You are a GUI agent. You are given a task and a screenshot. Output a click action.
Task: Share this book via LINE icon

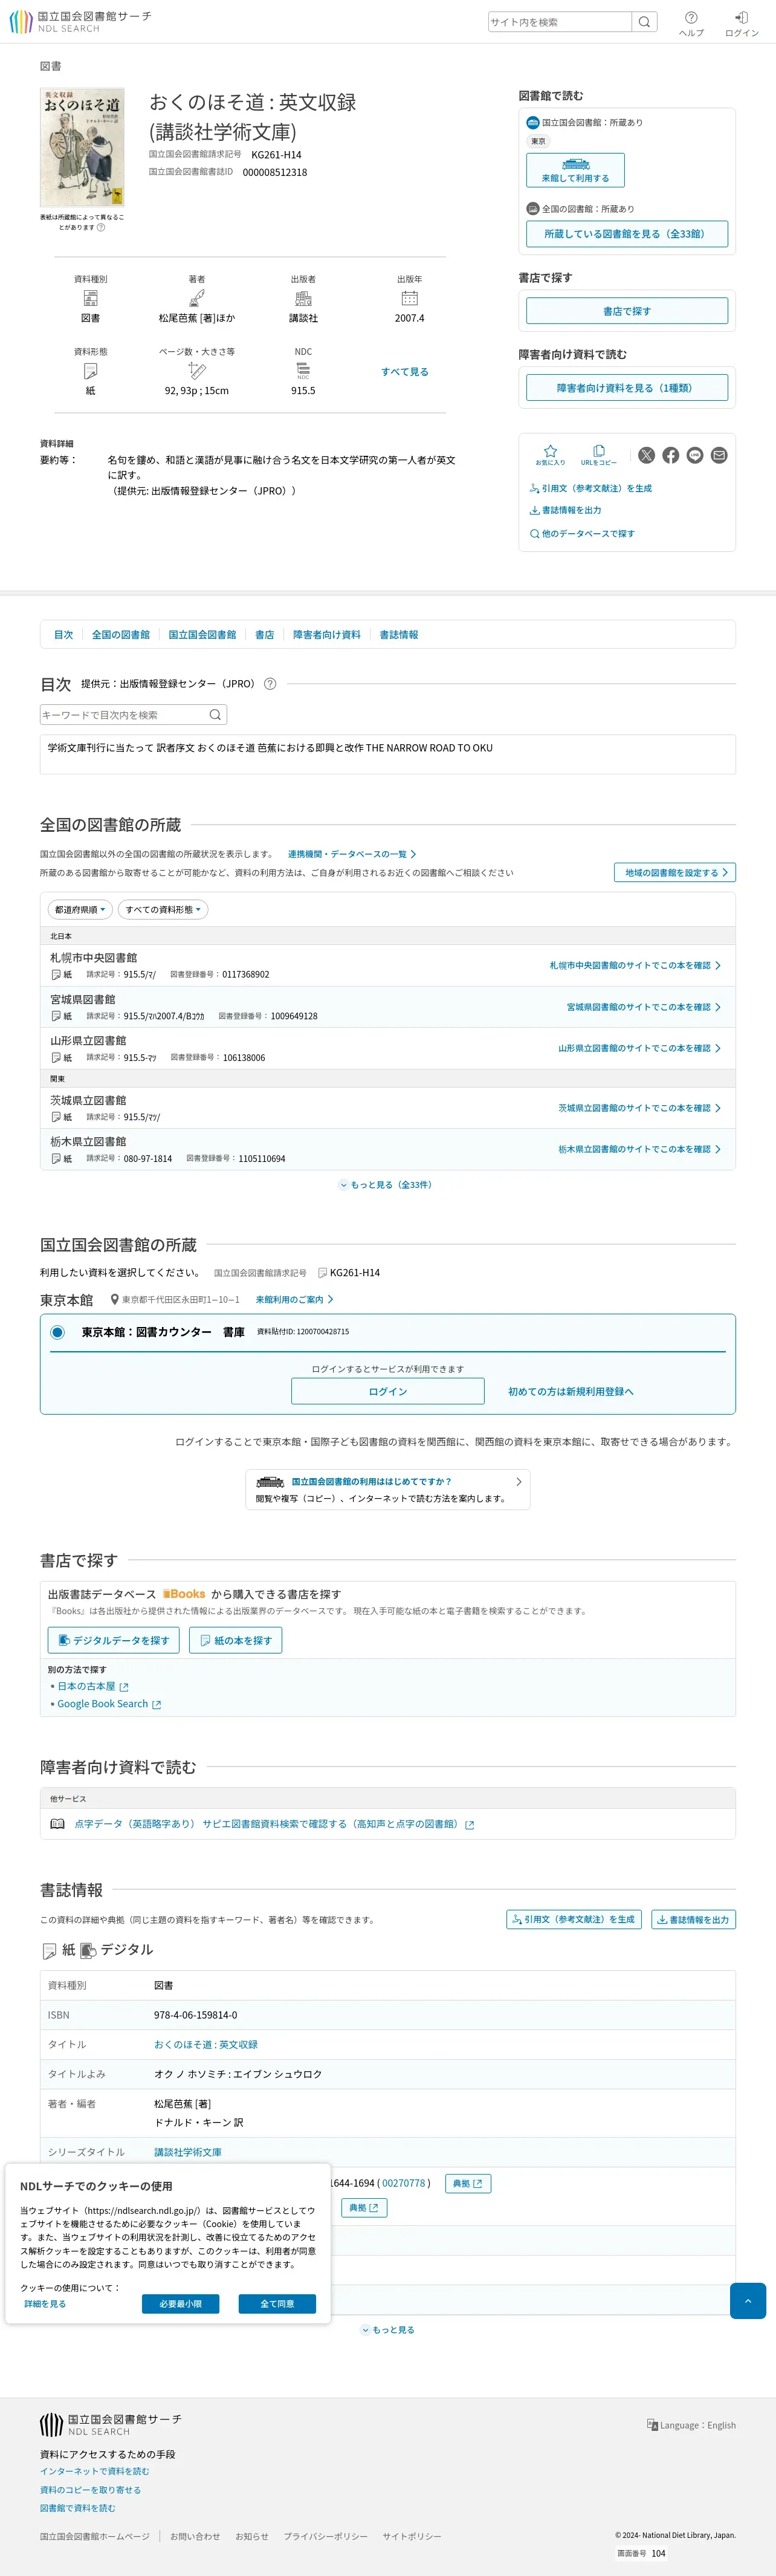[x=695, y=455]
